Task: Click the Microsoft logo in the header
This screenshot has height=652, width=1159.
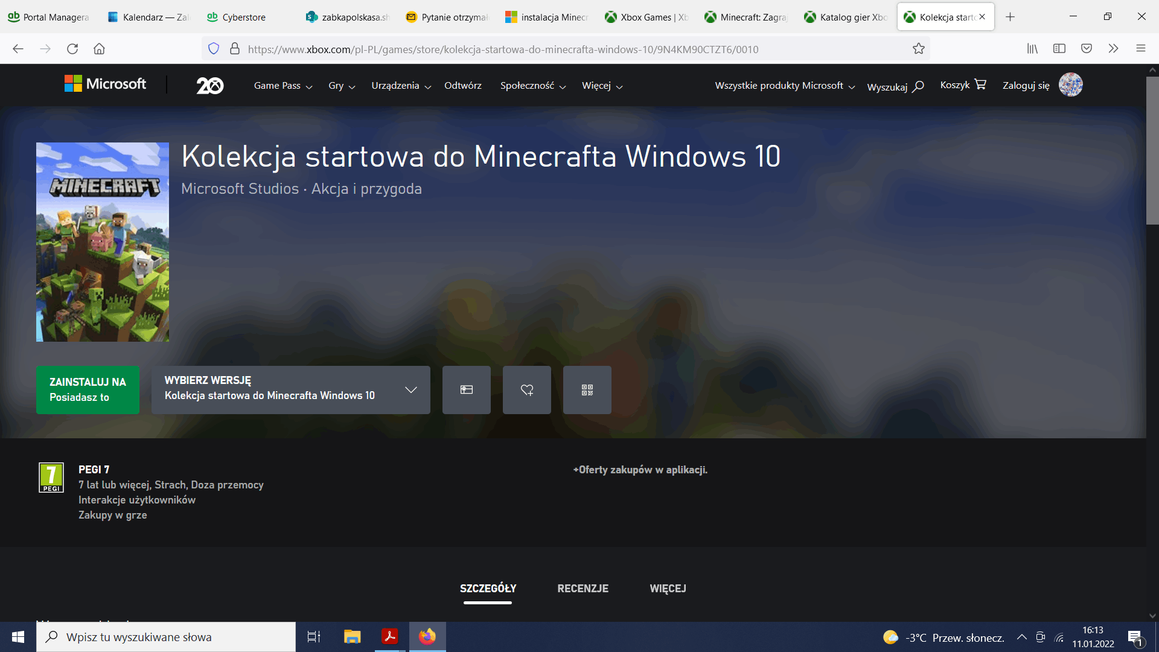Action: coord(105,84)
